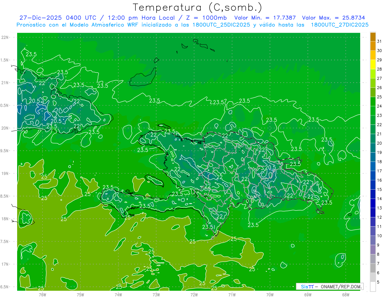388x299 pixels.
Task: Click the color scale tick label 31
Action: [379, 41]
